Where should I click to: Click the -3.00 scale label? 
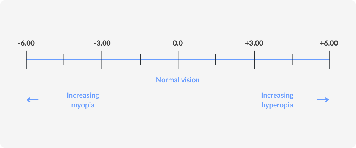click(102, 43)
